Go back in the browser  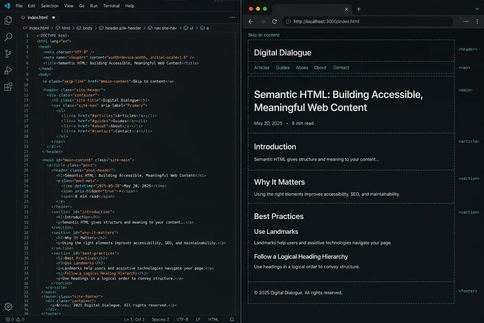(x=251, y=21)
